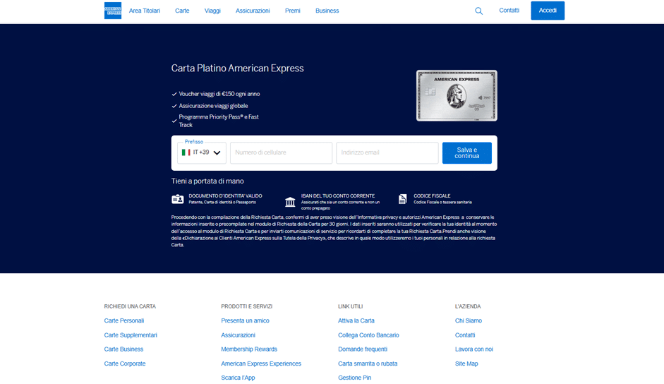Click the Italian flag icon in Prefisso
Viewport: 664px width, 384px height.
click(x=186, y=152)
